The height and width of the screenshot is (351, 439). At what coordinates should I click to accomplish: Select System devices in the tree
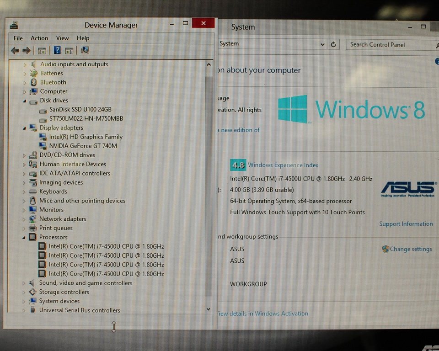[x=59, y=301]
